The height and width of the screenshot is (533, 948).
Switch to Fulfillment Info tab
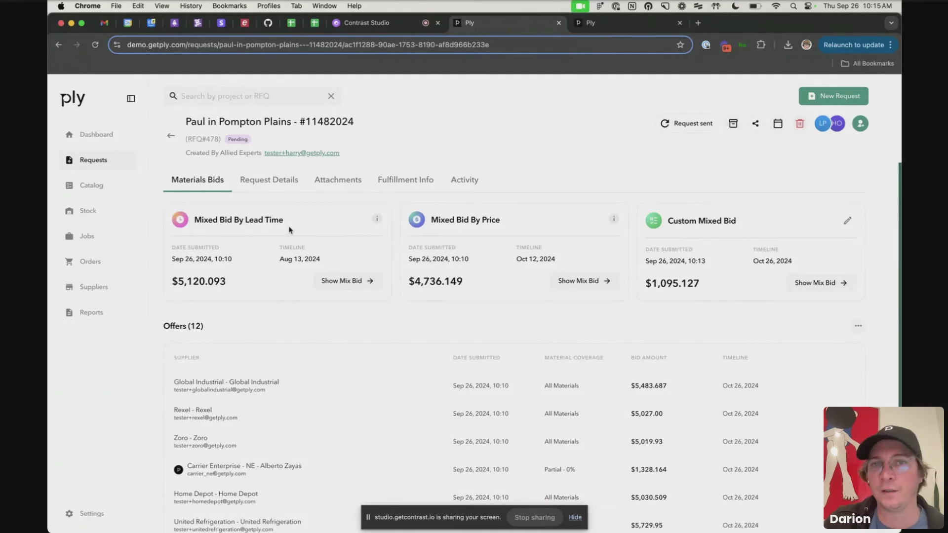point(405,180)
